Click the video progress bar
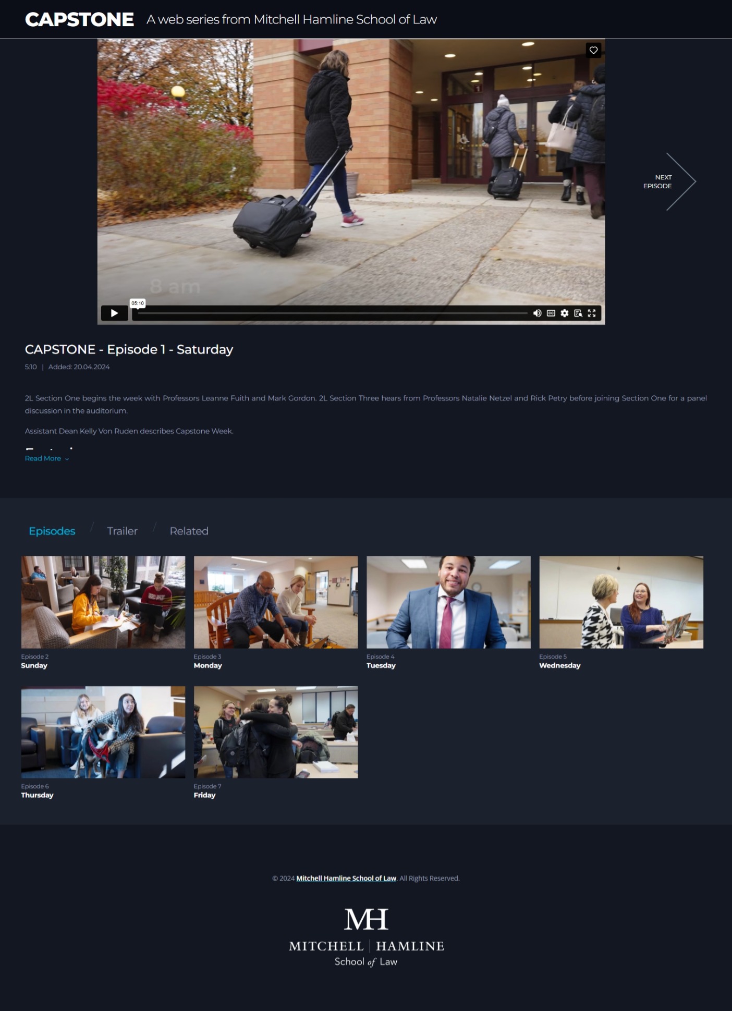732x1011 pixels. [333, 313]
